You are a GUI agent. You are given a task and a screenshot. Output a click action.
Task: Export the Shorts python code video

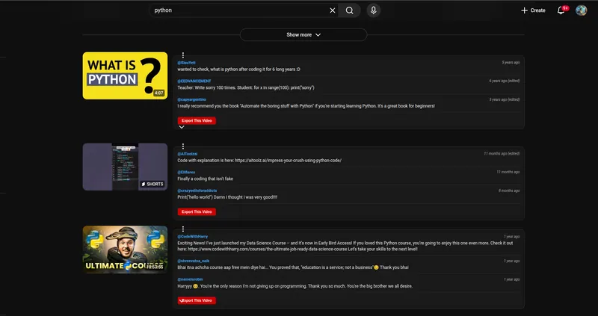[x=197, y=211]
